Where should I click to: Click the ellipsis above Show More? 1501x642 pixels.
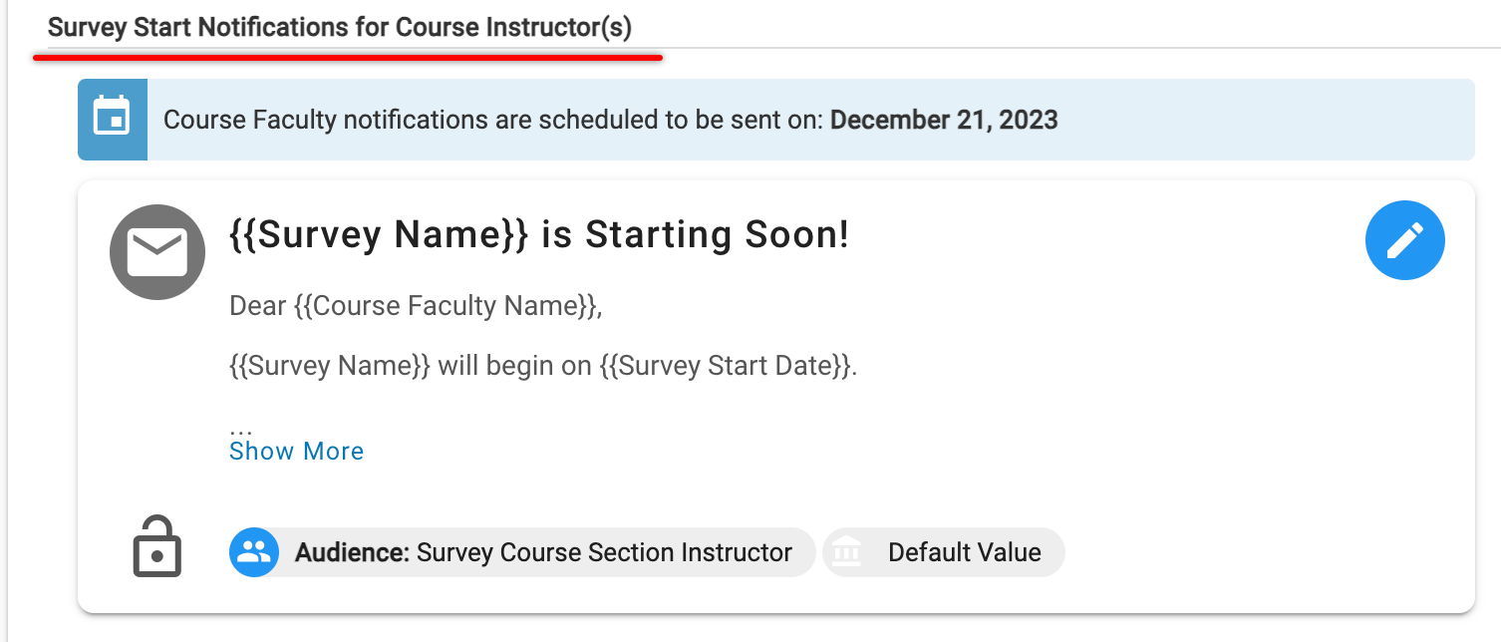[x=240, y=429]
